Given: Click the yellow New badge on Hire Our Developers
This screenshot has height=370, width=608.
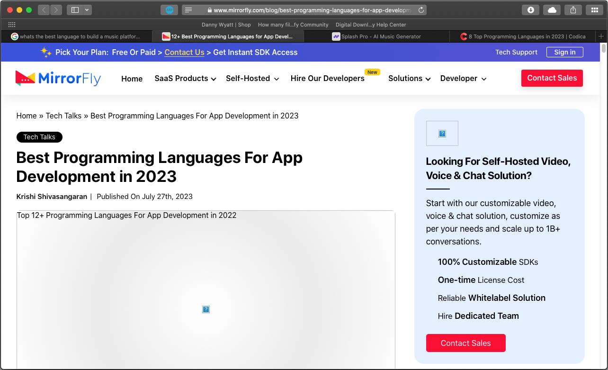Looking at the screenshot, I should (x=372, y=72).
